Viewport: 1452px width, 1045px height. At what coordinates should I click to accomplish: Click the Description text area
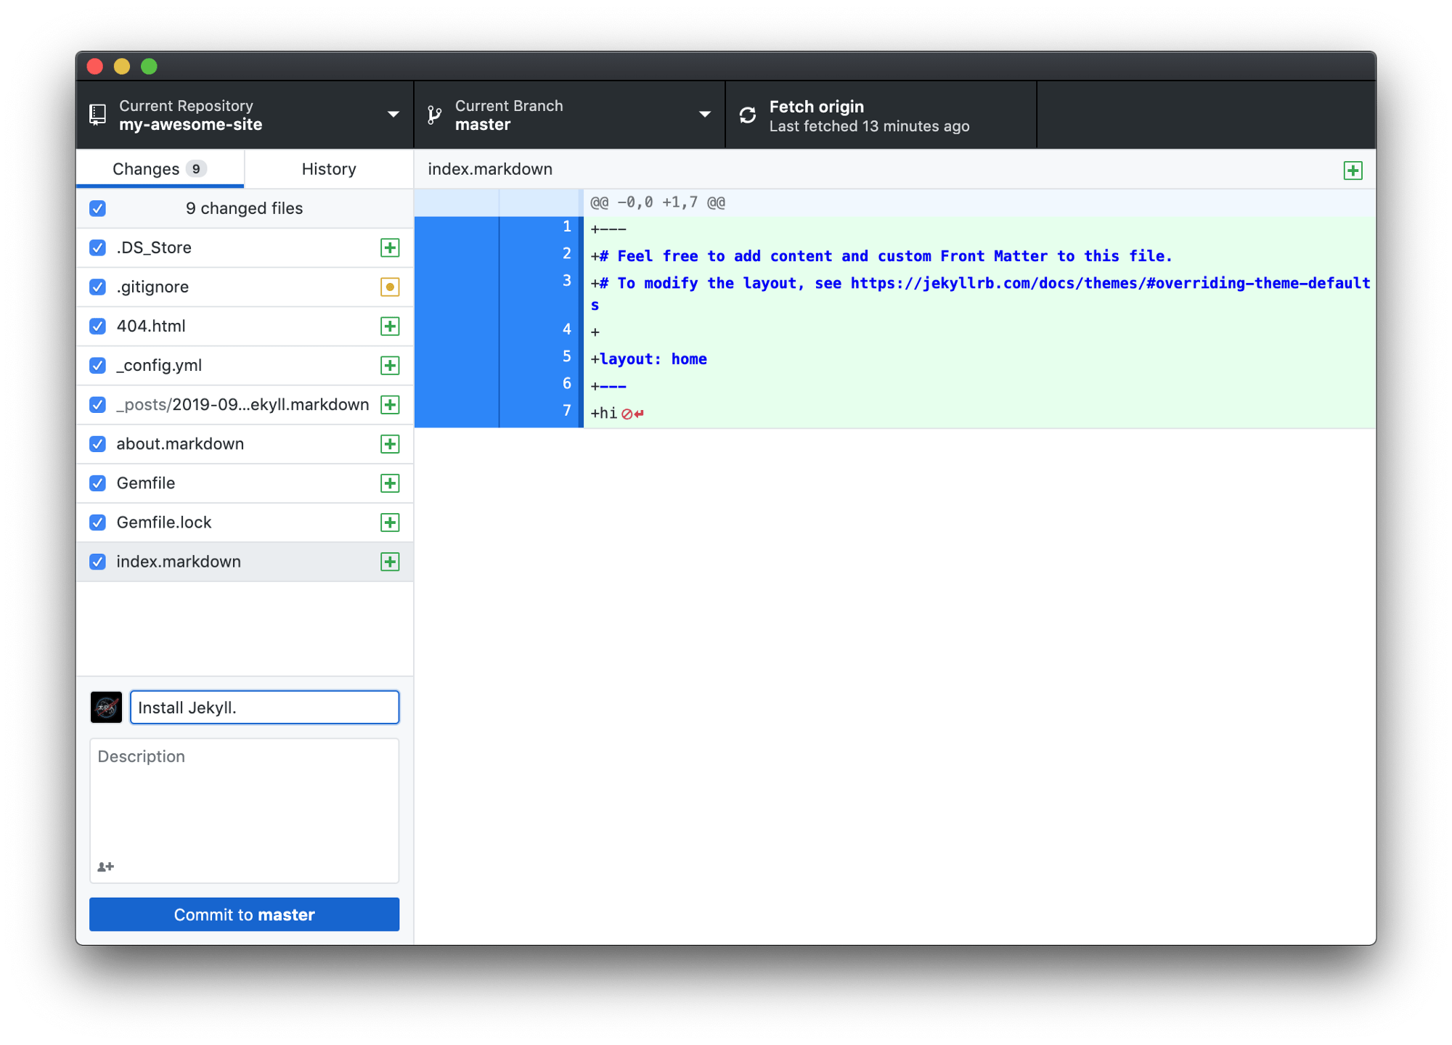(x=244, y=811)
